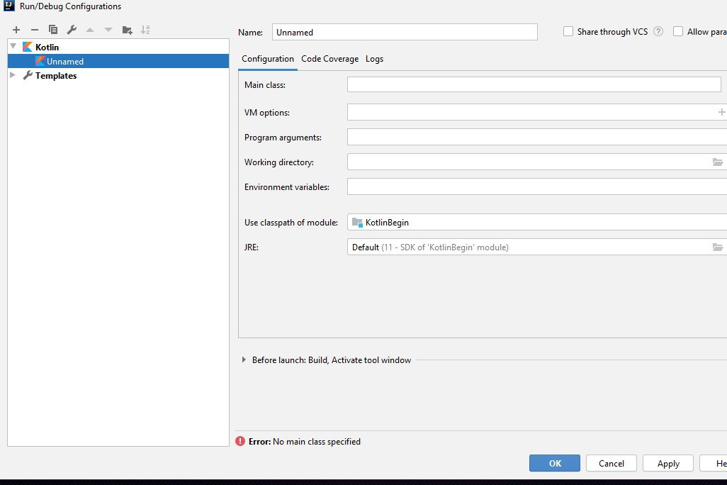
Task: Focus the Name input field
Action: 405,32
